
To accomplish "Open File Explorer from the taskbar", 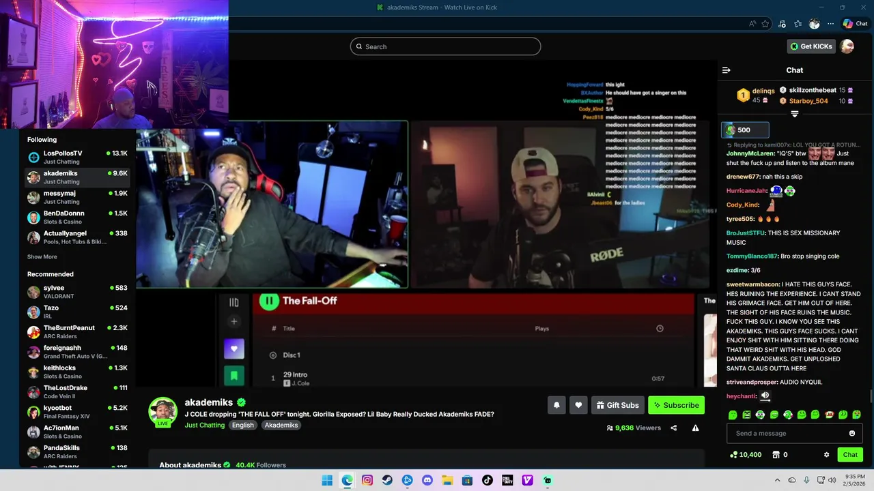I will click(x=447, y=480).
